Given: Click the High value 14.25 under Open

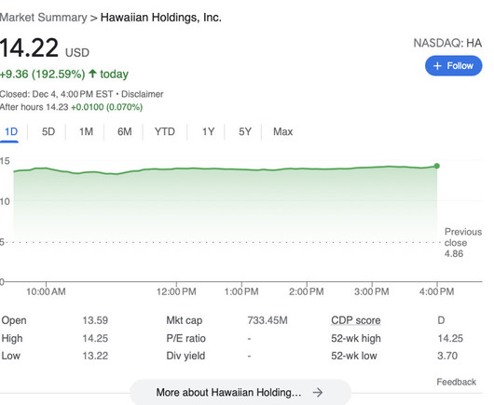Looking at the screenshot, I should coord(95,338).
